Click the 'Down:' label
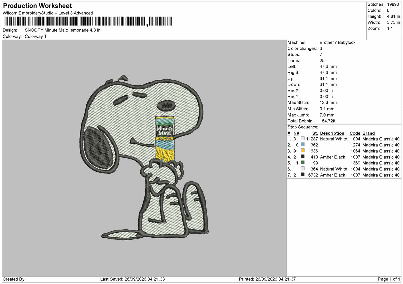 [294, 84]
